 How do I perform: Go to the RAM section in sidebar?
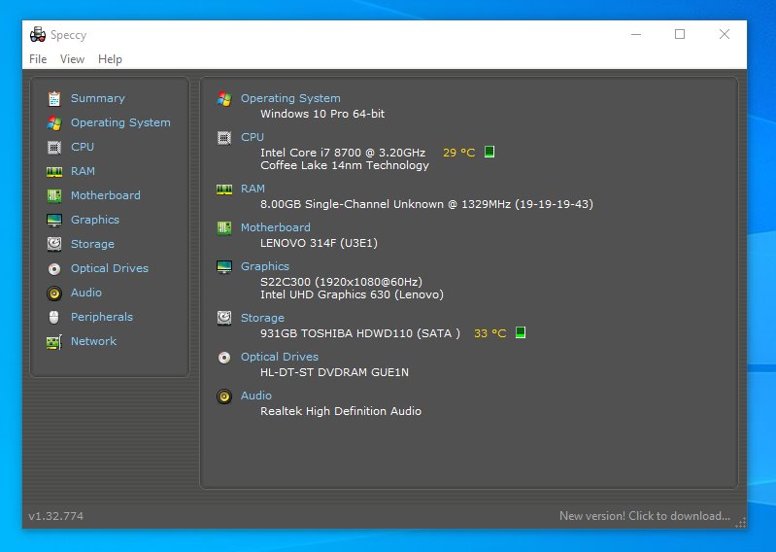pos(83,171)
